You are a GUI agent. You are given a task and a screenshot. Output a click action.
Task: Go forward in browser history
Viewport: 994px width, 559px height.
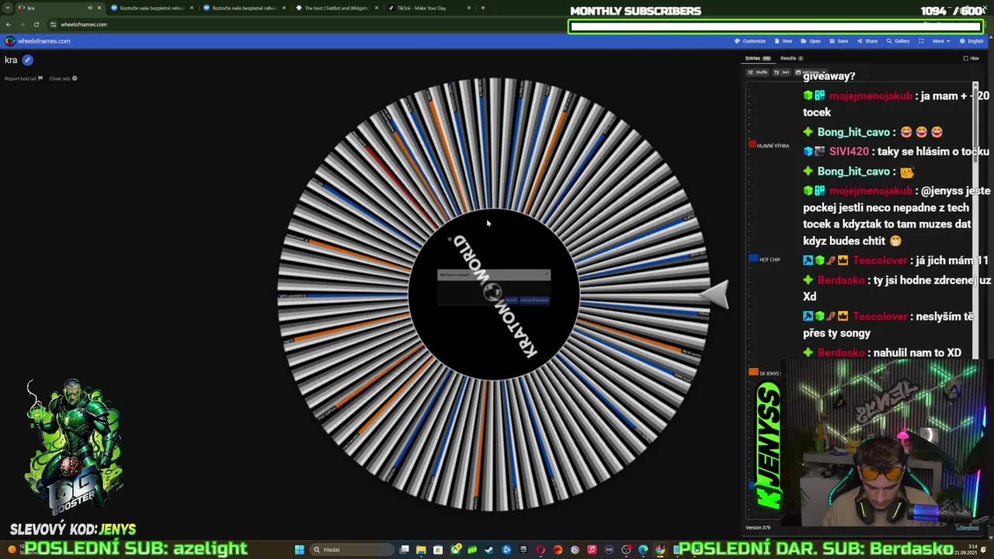22,24
